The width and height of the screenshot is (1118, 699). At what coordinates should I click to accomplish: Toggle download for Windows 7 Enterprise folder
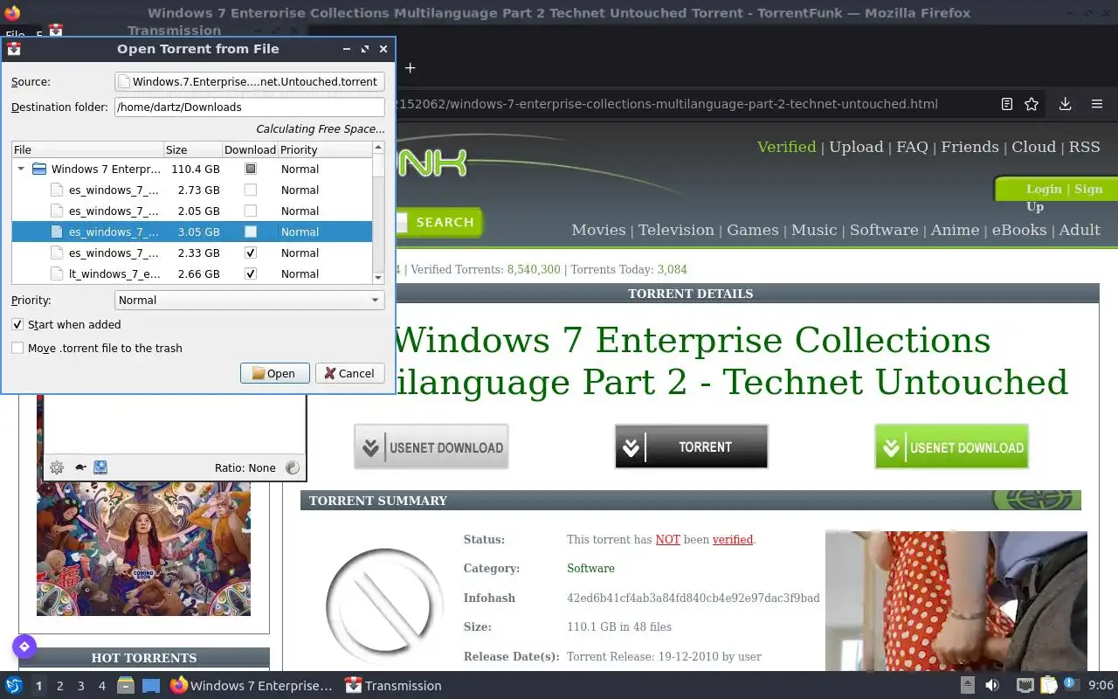(x=251, y=170)
